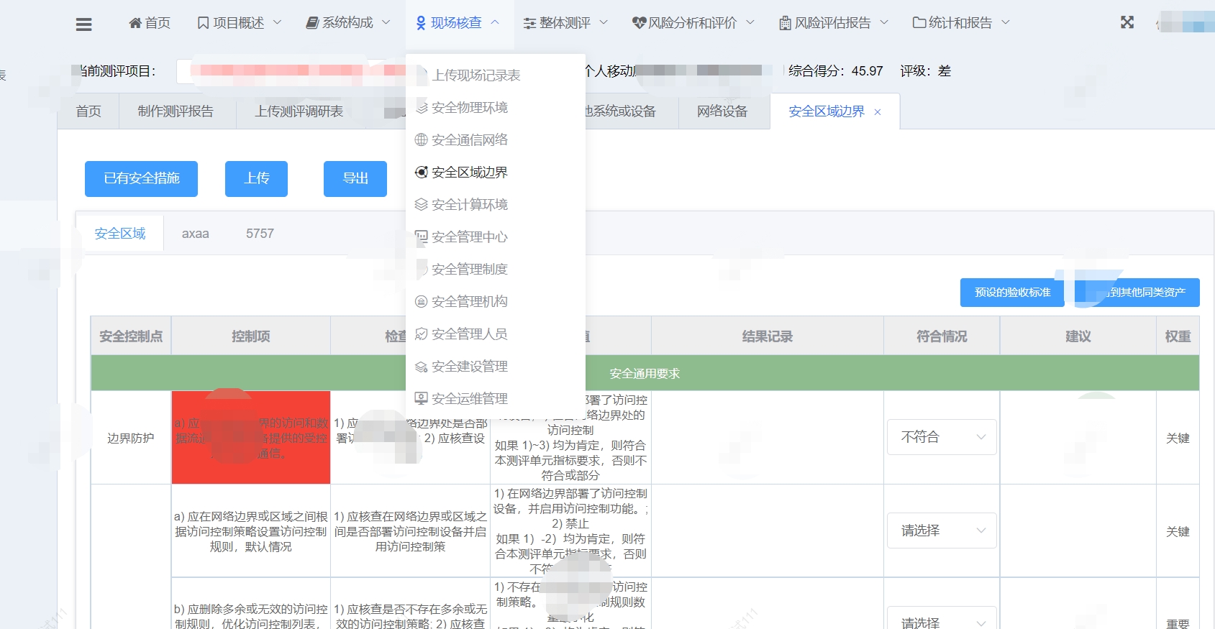Click the home icon beside 首页
1215x629 pixels.
[135, 23]
